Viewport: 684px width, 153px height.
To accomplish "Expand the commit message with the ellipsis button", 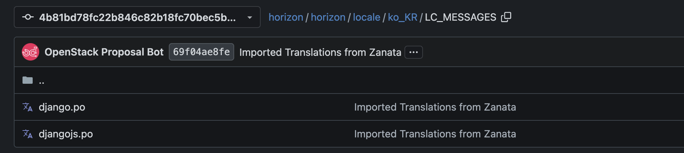I will click(x=414, y=52).
